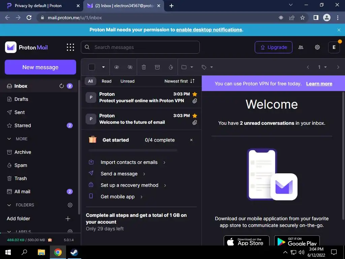Open File Explorer from the taskbar
This screenshot has width=345, height=259.
41,252
